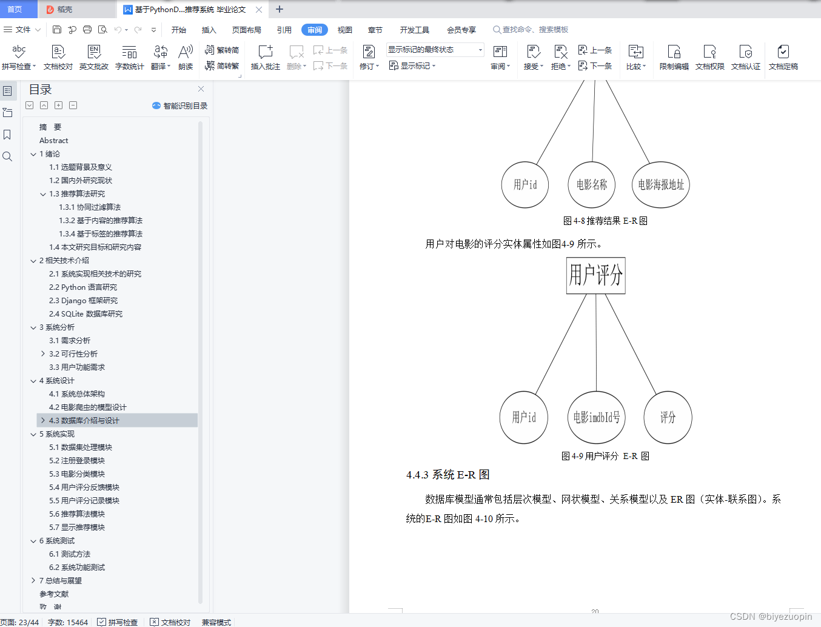Add a new document tab (+)
Screen dimensions: 821x627
280,9
